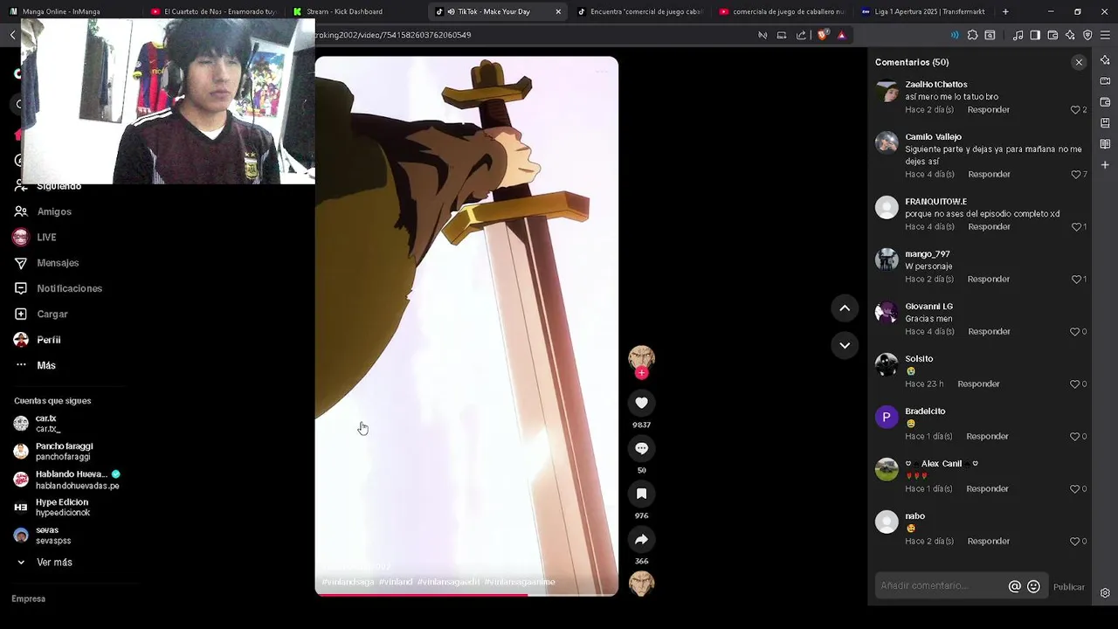
Task: Click Brave Rewards triangle icon
Action: pyautogui.click(x=841, y=35)
